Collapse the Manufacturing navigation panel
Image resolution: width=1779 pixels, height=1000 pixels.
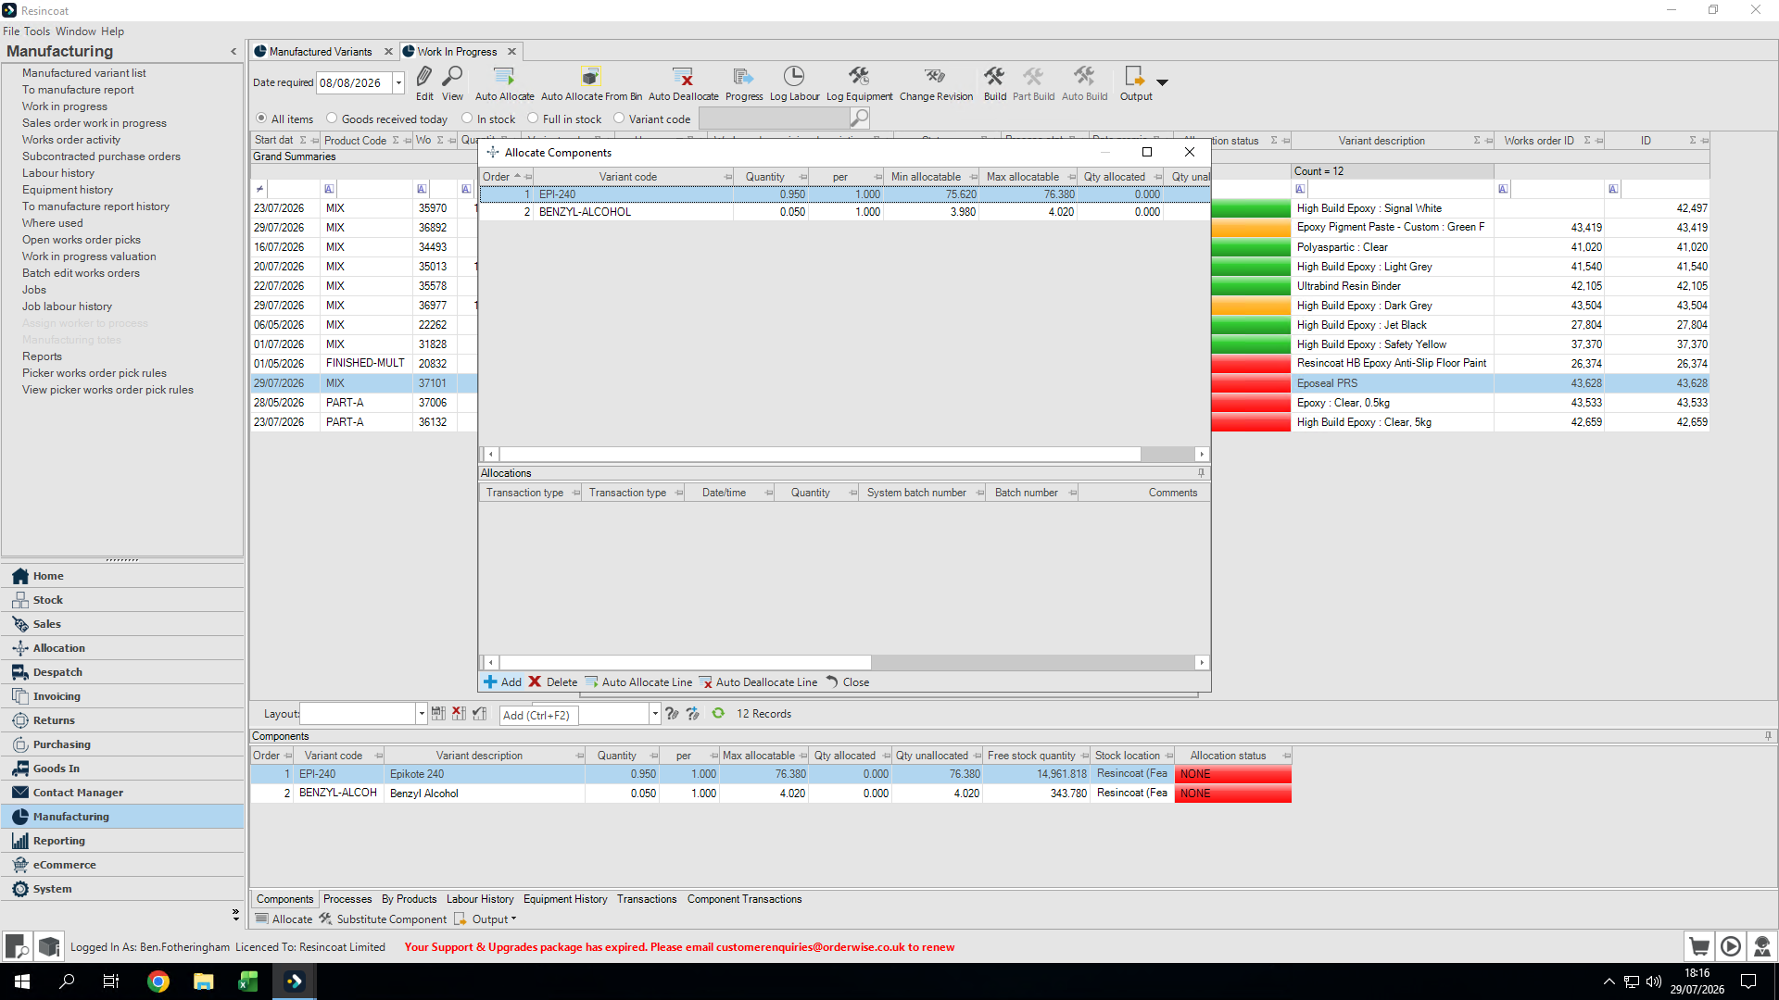pos(233,52)
